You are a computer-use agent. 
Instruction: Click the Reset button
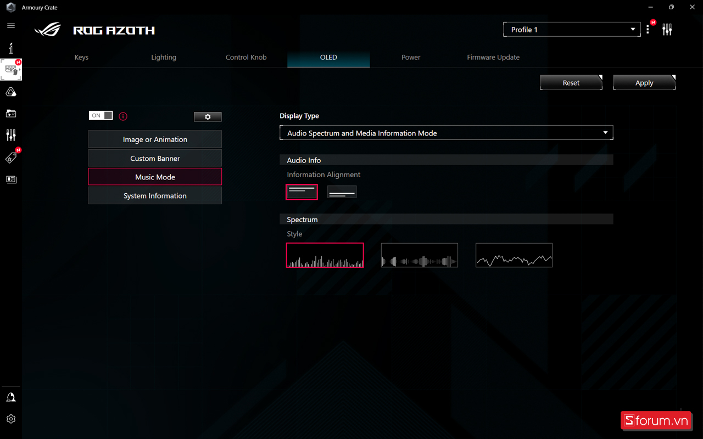coord(571,82)
